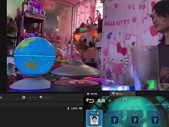Click the circular refresh icon

pos(116,101)
